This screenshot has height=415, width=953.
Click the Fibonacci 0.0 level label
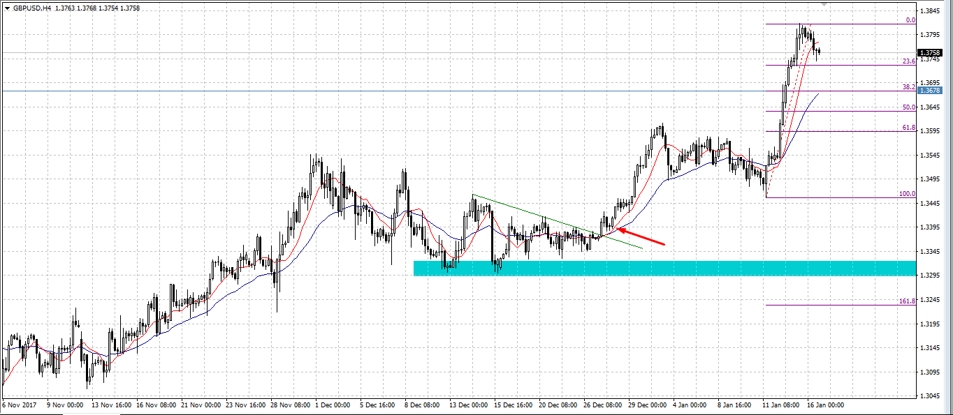(x=910, y=20)
